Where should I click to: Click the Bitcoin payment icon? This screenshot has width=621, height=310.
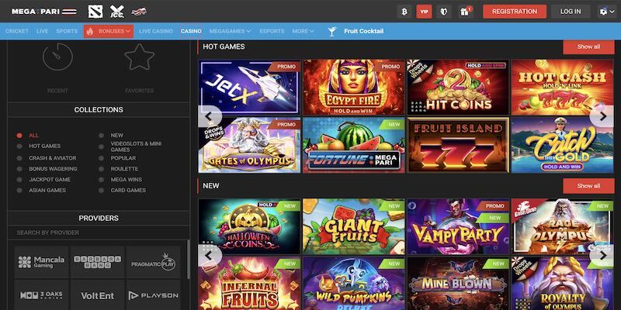click(404, 12)
